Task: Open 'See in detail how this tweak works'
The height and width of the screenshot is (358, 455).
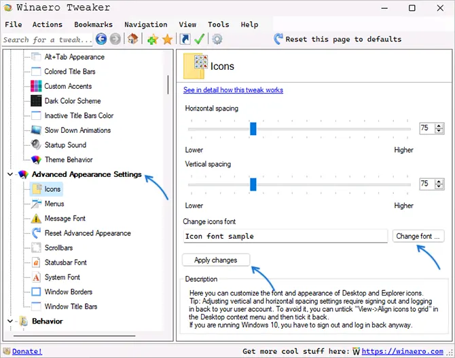Action: (233, 89)
